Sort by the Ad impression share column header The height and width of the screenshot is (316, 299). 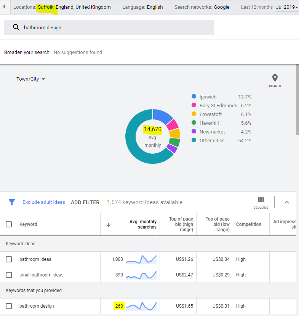click(285, 224)
